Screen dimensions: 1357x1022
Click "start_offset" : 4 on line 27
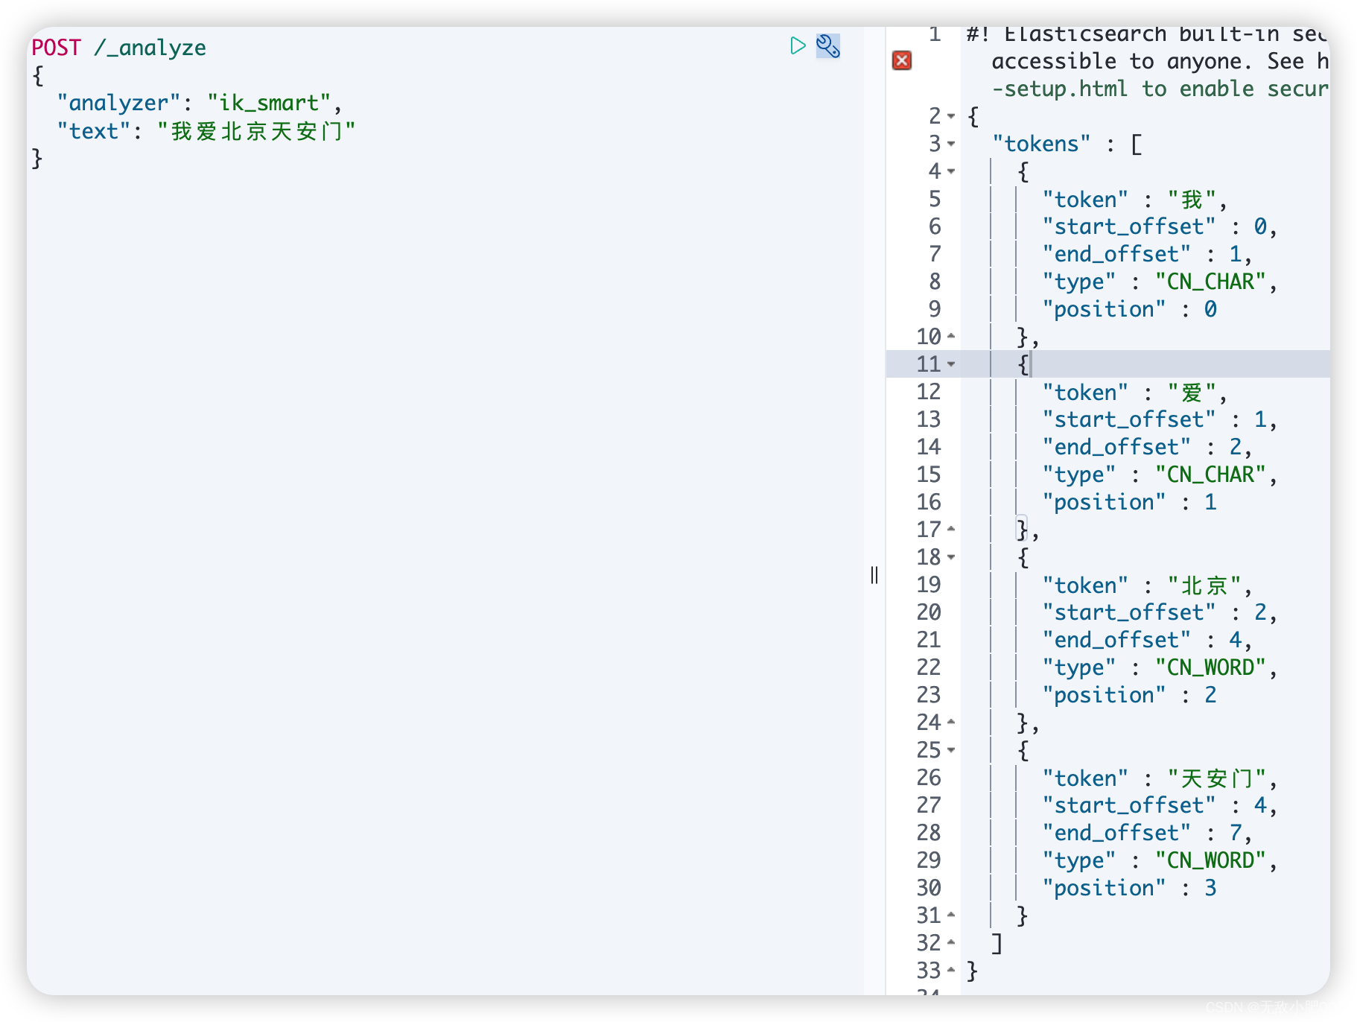pos(1160,805)
